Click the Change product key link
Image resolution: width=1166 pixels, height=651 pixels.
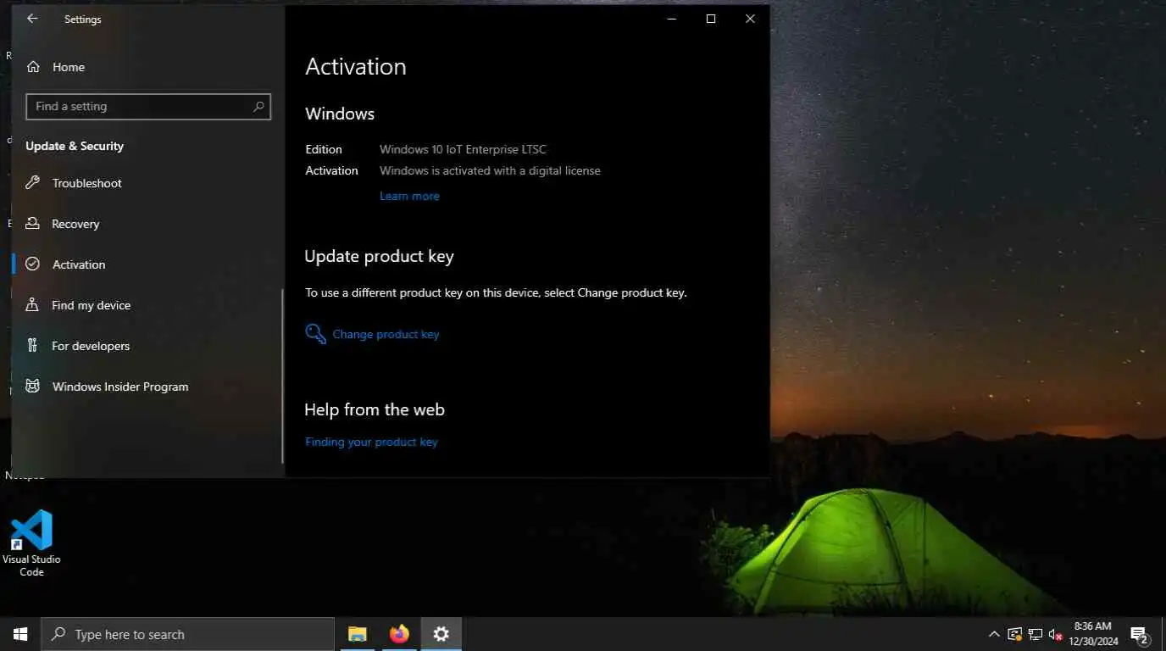coord(386,334)
